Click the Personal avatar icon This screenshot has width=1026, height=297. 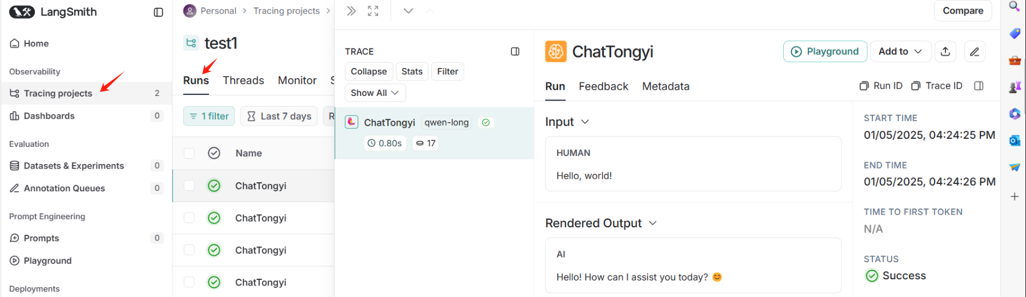pos(190,11)
